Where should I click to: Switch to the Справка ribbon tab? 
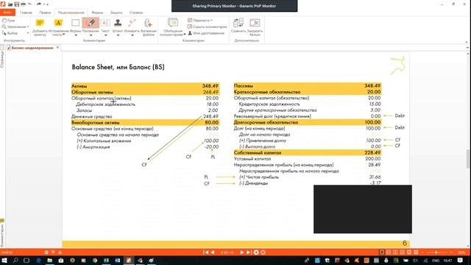[x=136, y=13]
